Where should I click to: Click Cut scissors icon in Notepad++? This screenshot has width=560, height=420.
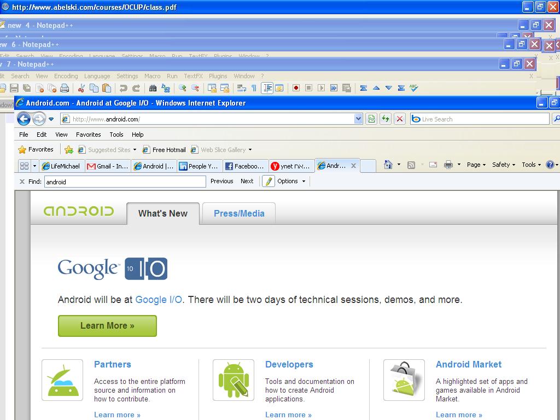pyautogui.click(x=81, y=88)
